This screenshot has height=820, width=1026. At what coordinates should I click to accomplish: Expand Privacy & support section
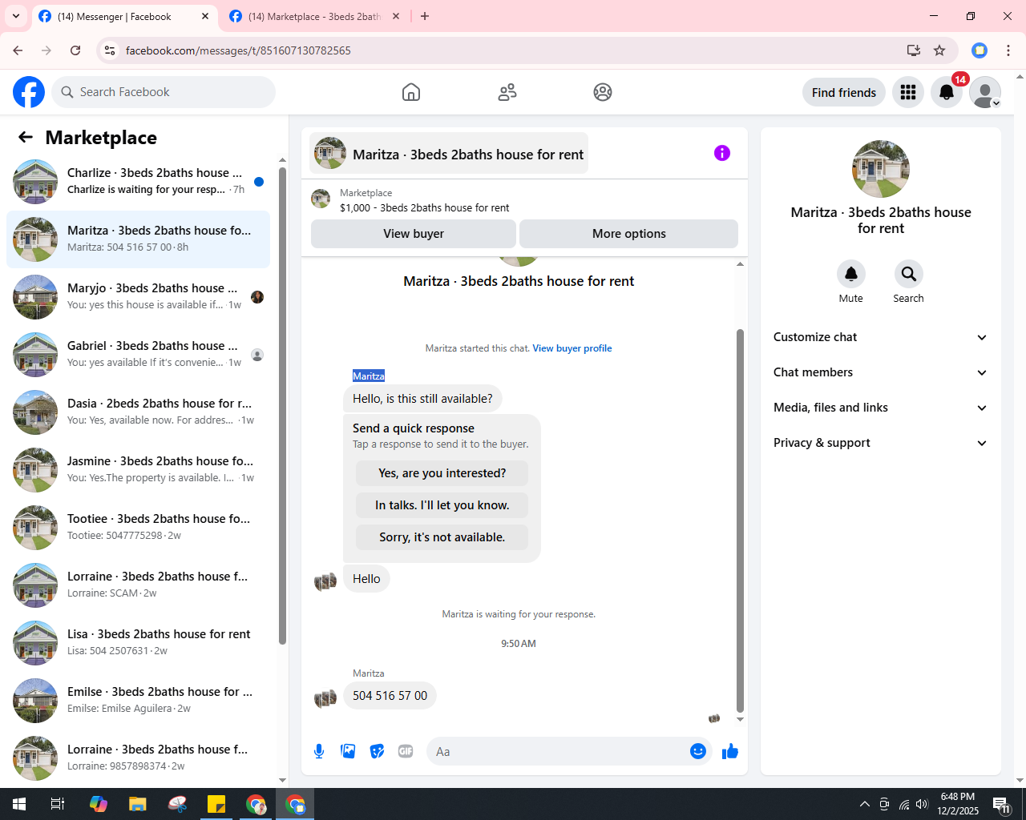coord(880,443)
